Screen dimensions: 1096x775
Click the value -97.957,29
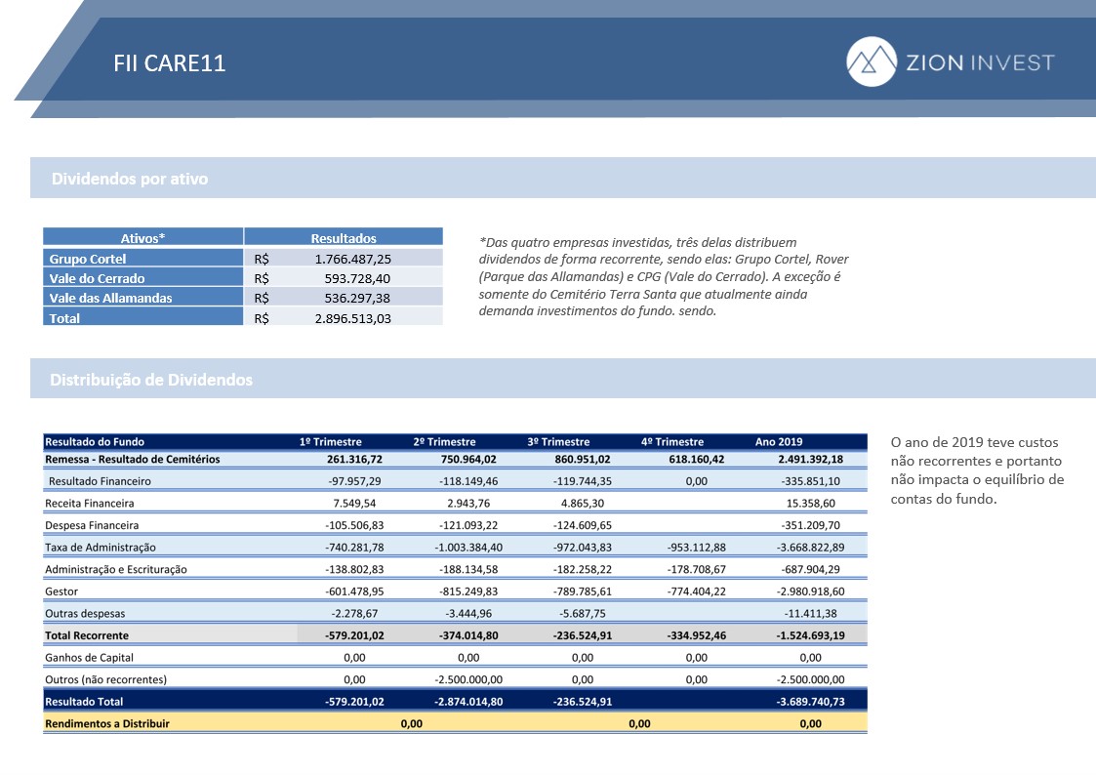tap(354, 481)
